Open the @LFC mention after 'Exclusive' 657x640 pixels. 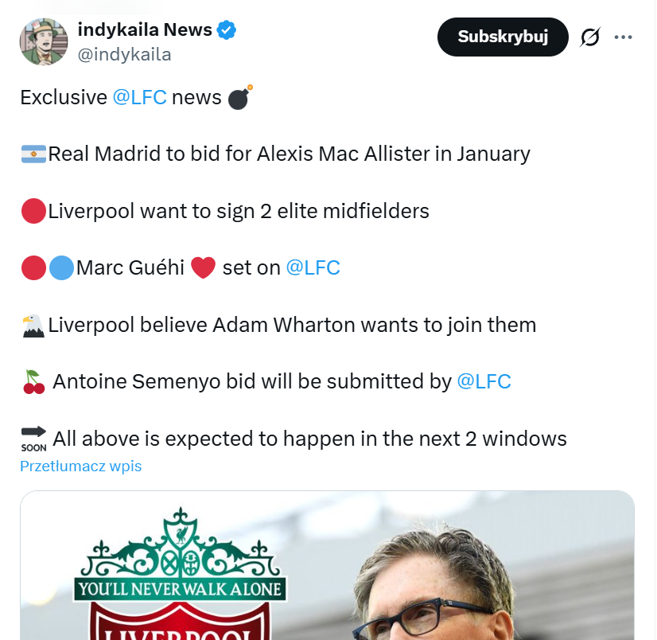pyautogui.click(x=139, y=97)
